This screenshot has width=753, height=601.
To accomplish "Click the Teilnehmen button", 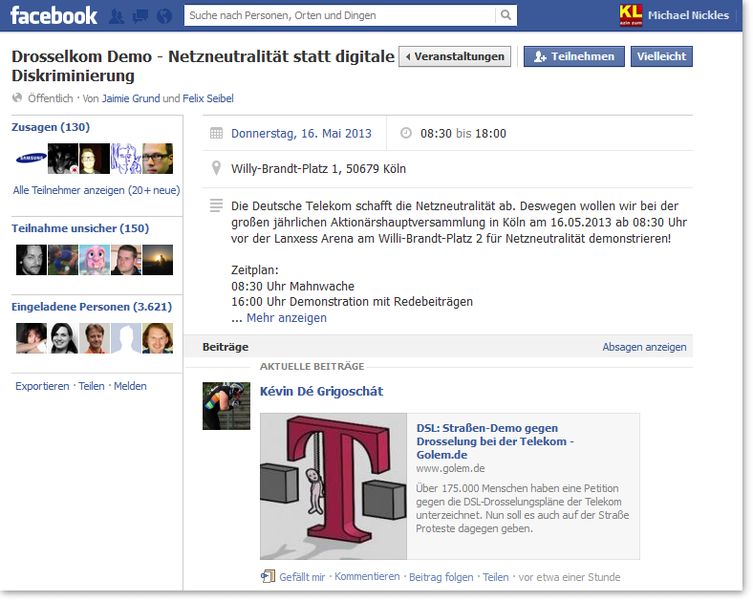I will click(574, 56).
